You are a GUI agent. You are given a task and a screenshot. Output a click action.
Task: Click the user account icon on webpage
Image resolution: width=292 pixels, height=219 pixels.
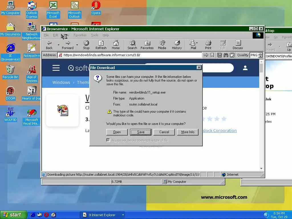(245, 68)
